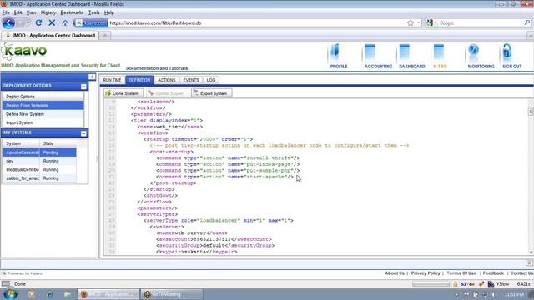Click the Update System button
Screen dimensions: 534x300
pyautogui.click(x=167, y=93)
